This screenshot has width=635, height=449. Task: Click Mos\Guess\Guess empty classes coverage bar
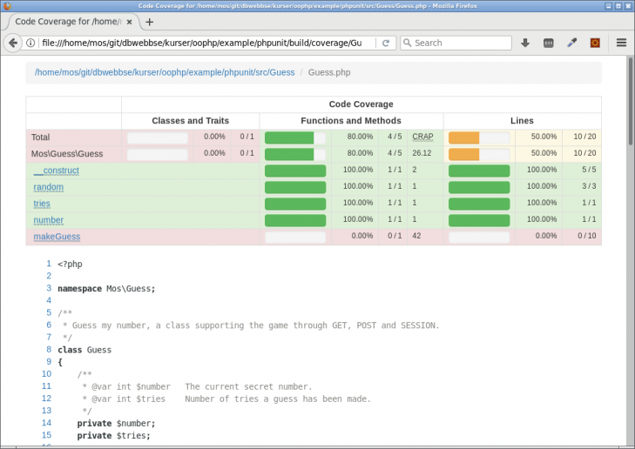(158, 154)
